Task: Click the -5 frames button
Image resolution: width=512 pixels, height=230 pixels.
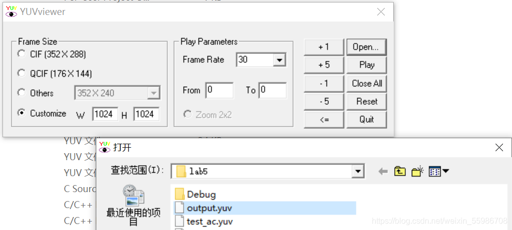Action: coord(323,101)
